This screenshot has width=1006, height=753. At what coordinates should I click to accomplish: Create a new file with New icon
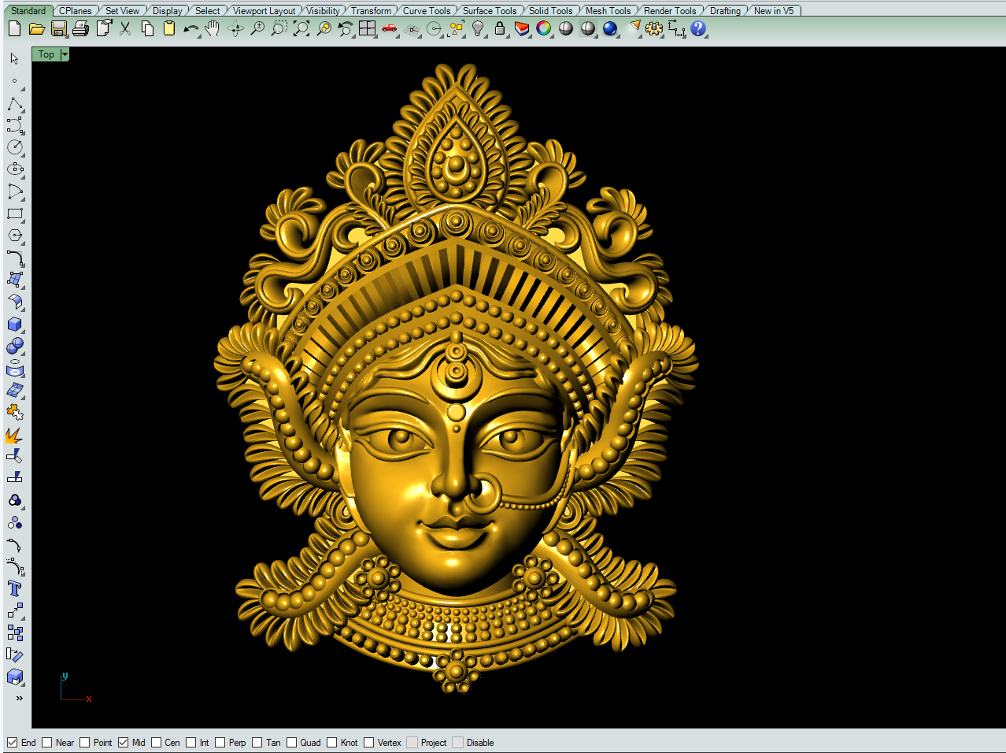pyautogui.click(x=14, y=29)
